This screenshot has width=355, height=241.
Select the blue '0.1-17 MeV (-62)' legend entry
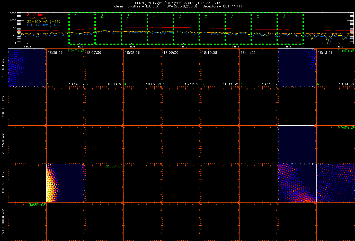click(x=43, y=25)
